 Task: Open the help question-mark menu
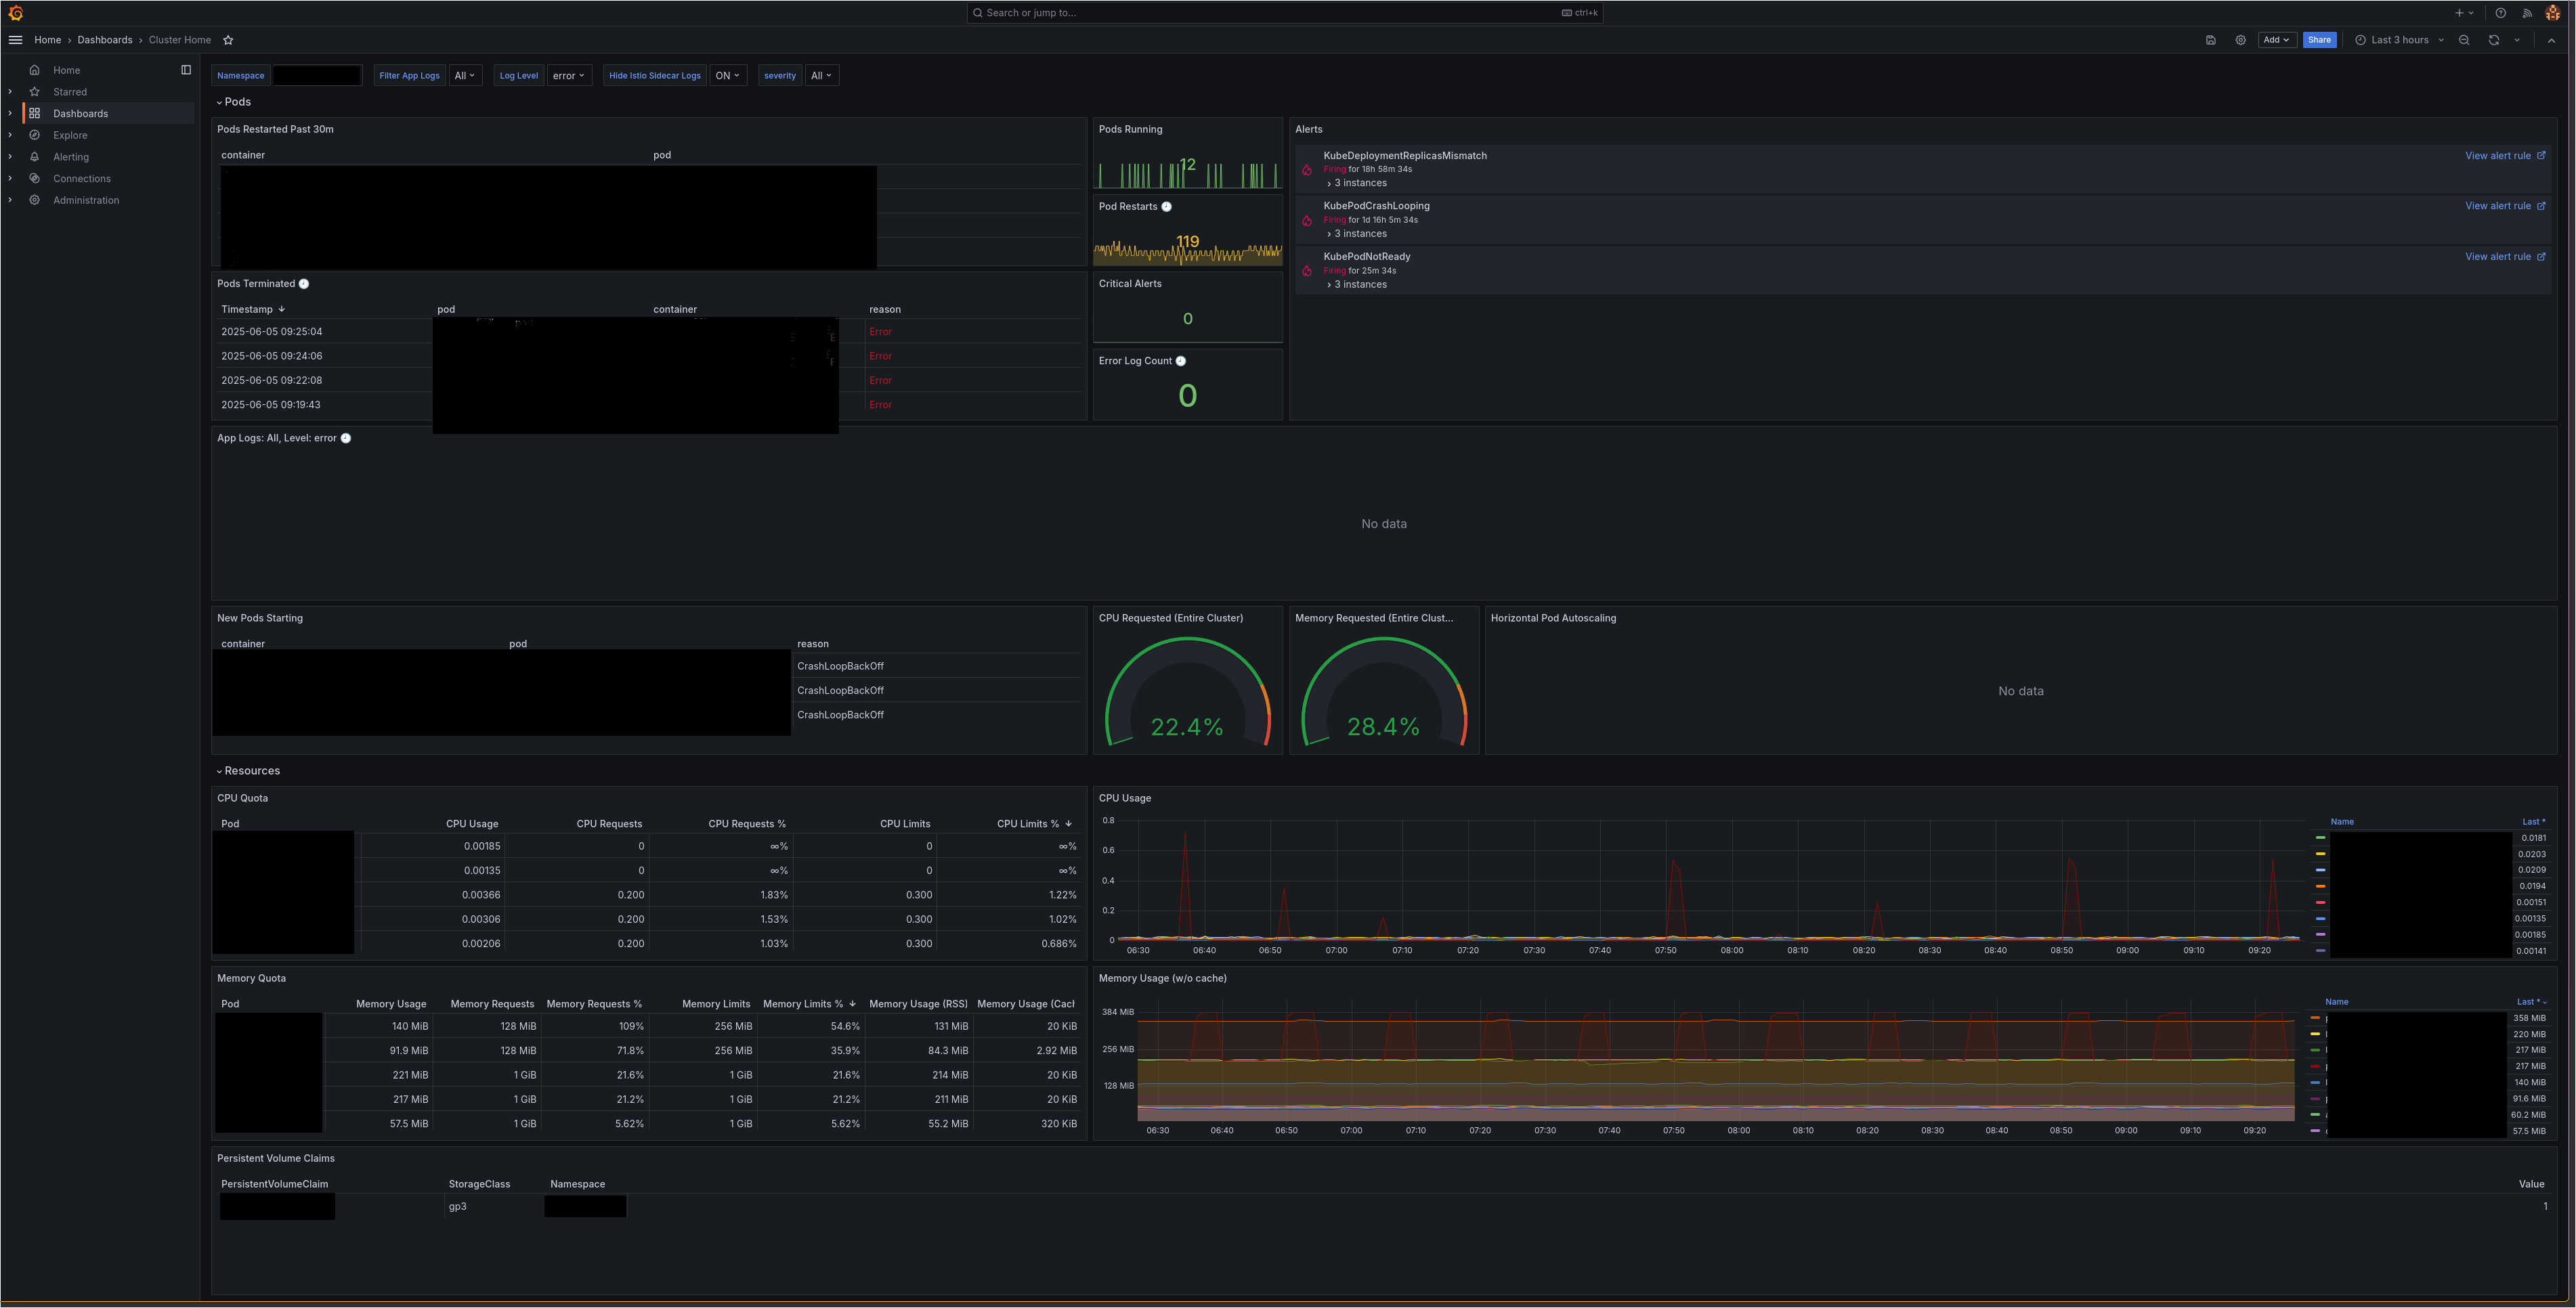tap(2500, 13)
